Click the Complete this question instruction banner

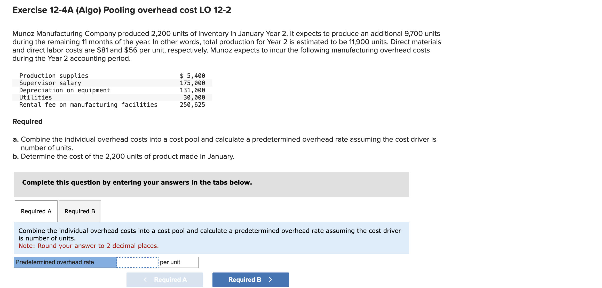137,182
